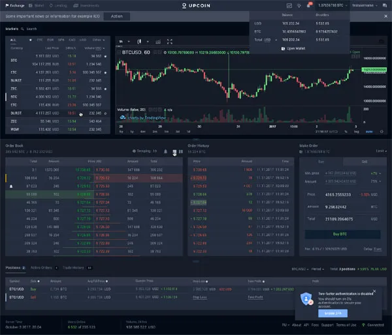Screen dimensions: 392x335
Task: Select the ZEC 55 146 USD row
Action: (57, 121)
